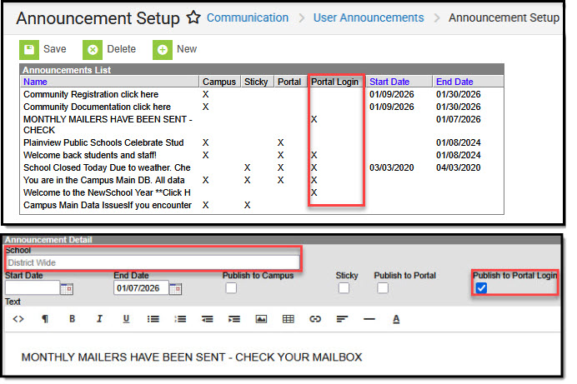577x384 pixels.
Task: Uncheck Publish to Portal Login
Action: pyautogui.click(x=481, y=288)
